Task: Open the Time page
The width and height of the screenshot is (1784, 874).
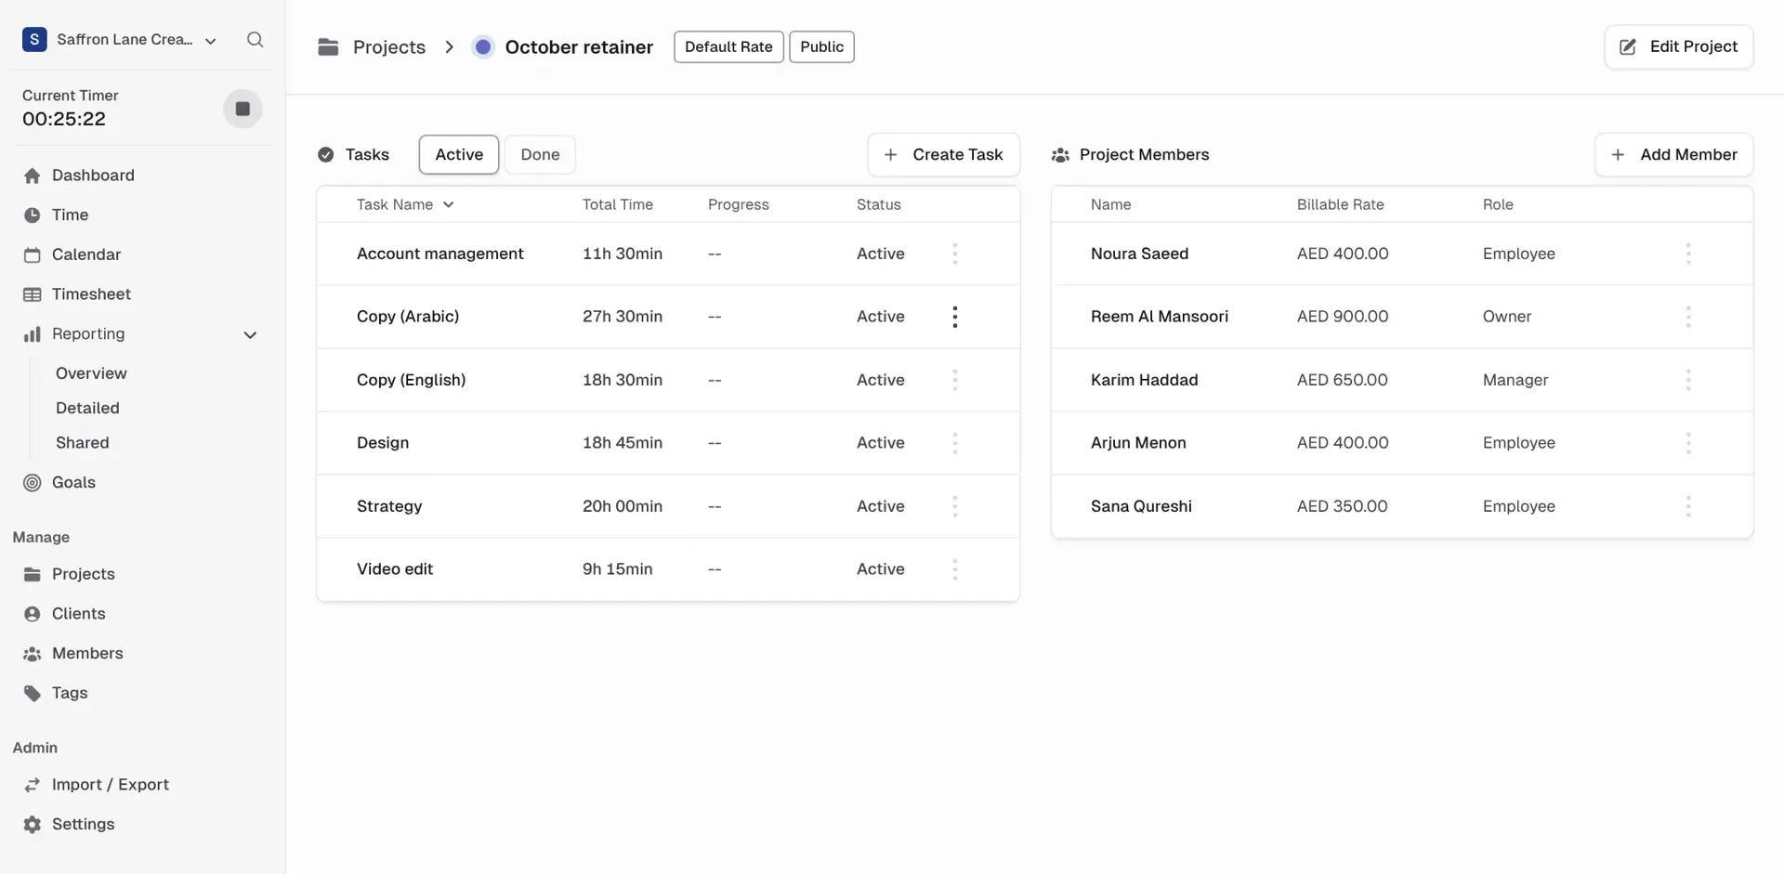Action: point(70,215)
